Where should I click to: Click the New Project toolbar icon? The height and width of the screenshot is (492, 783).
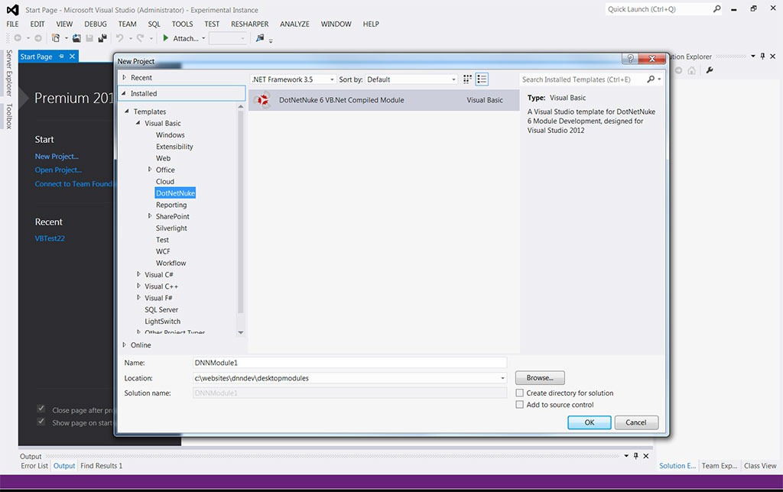[55, 38]
